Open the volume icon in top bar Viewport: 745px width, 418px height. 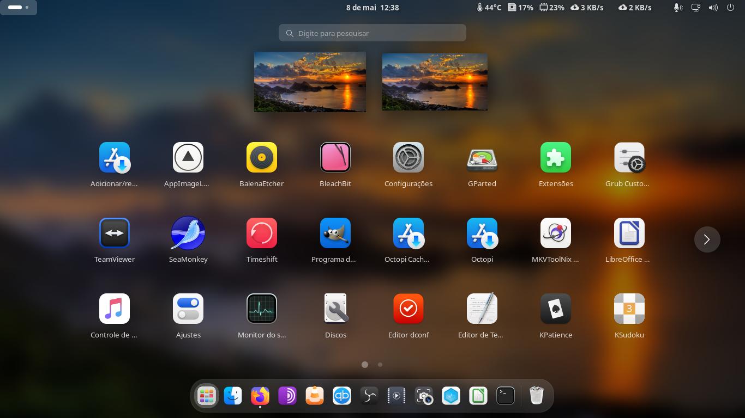pyautogui.click(x=713, y=8)
